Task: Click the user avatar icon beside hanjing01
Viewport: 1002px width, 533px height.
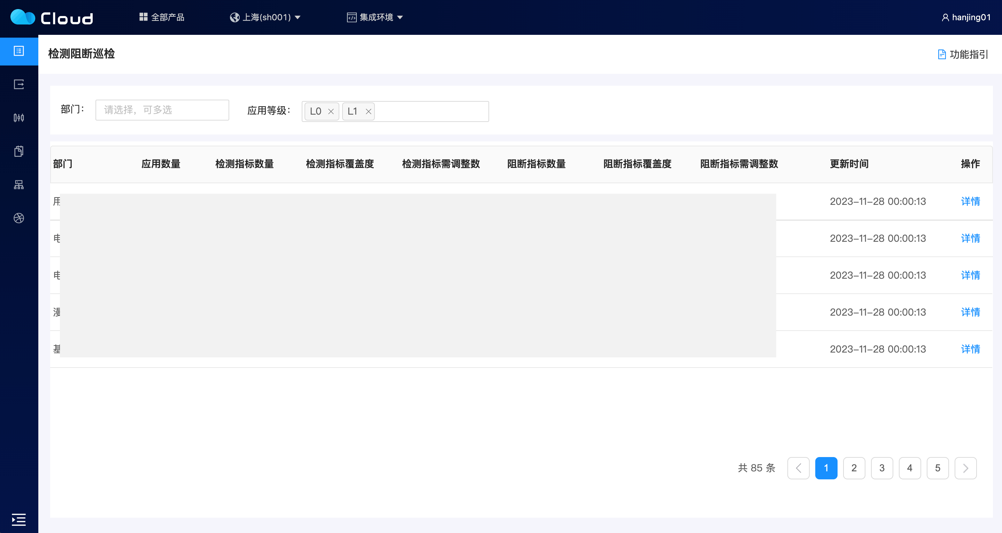Action: 945,17
